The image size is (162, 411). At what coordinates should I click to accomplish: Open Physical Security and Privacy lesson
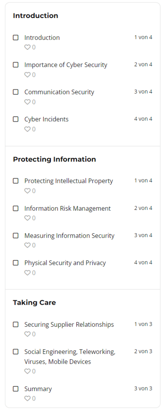pos(65,263)
